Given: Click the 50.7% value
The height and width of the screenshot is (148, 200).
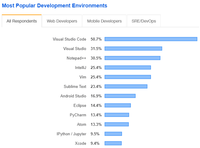Looking at the screenshot, I should 96,39.
